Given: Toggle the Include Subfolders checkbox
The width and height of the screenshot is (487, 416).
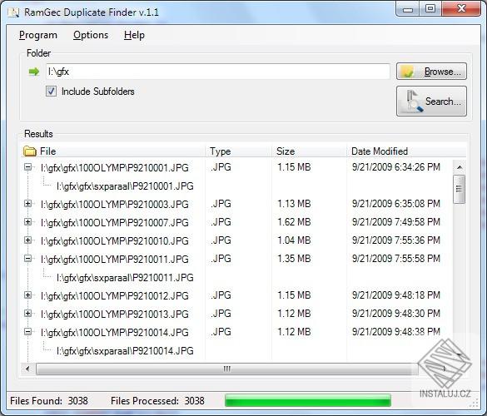Looking at the screenshot, I should click(x=52, y=92).
